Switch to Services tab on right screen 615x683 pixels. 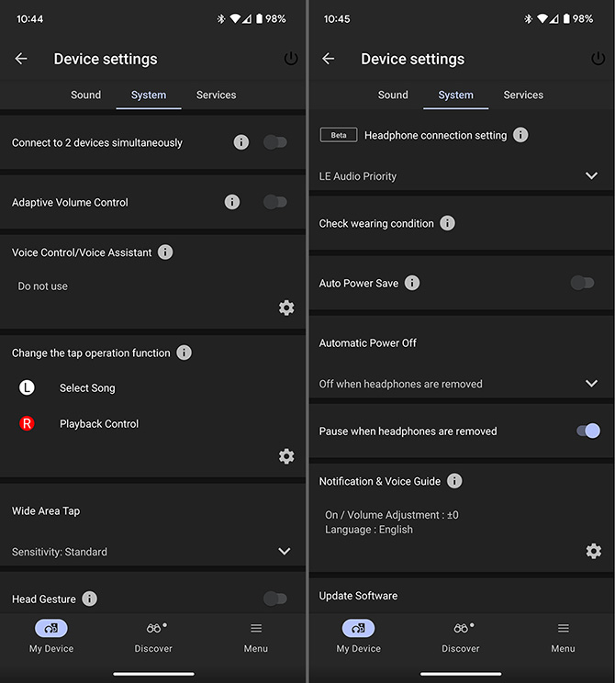[x=523, y=95]
